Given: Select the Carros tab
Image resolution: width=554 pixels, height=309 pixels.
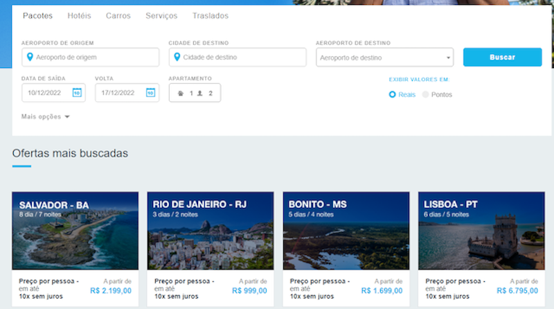Looking at the screenshot, I should 118,16.
